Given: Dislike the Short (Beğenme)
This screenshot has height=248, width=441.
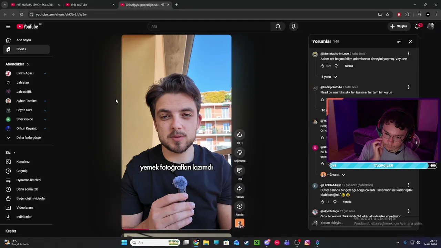Looking at the screenshot, I should coord(239,153).
